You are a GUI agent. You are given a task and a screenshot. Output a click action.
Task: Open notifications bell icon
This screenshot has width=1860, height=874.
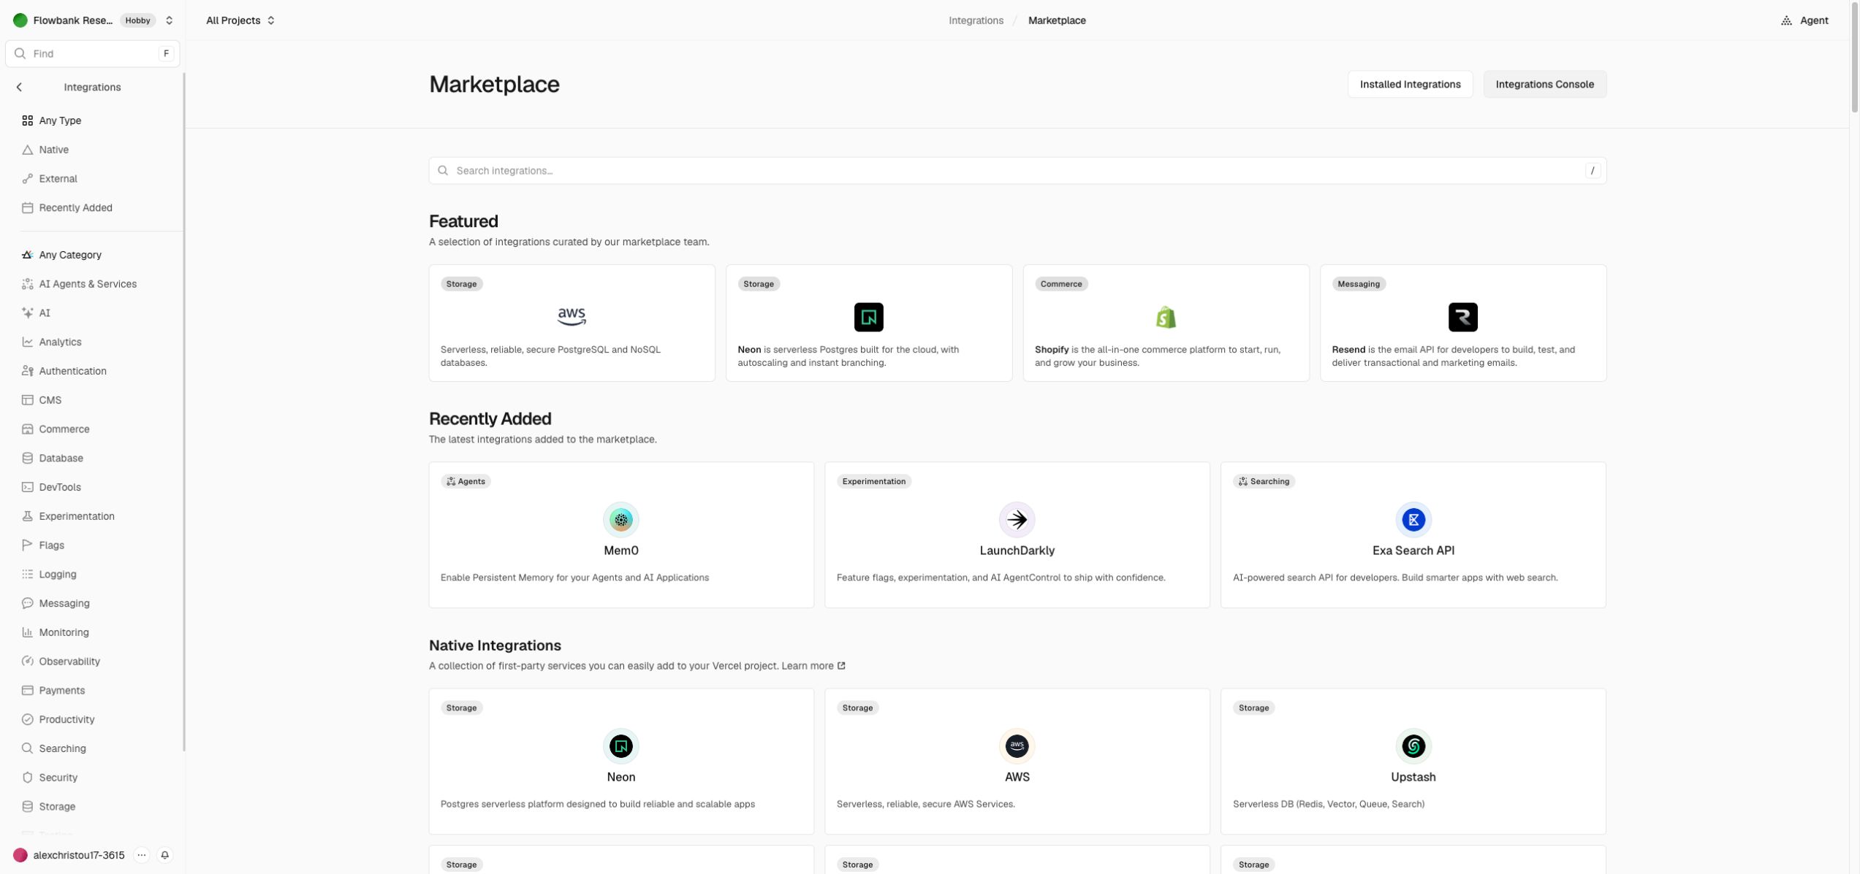click(x=165, y=855)
